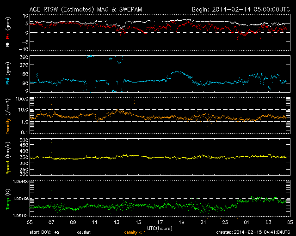Click hour 01 tick label on time axis
The height and width of the screenshot is (236, 296).
(247, 222)
